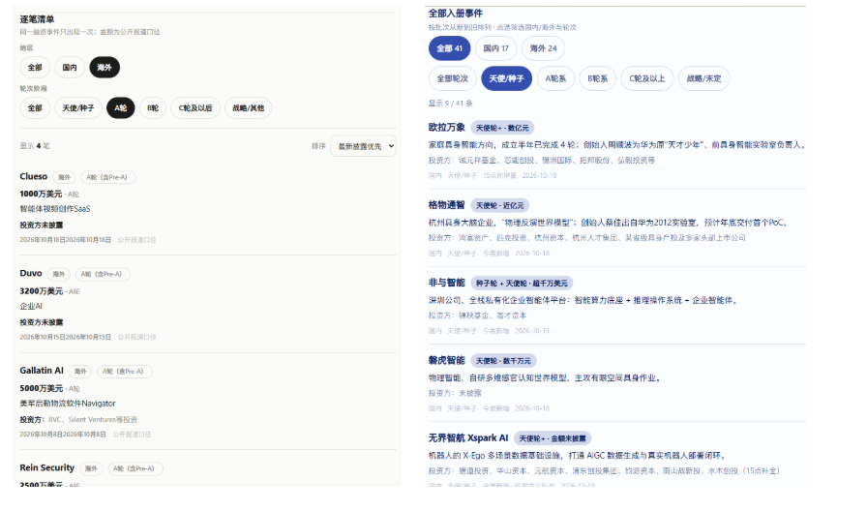Open the 非与智能 event title
Image resolution: width=867 pixels, height=511 pixels.
pos(447,283)
